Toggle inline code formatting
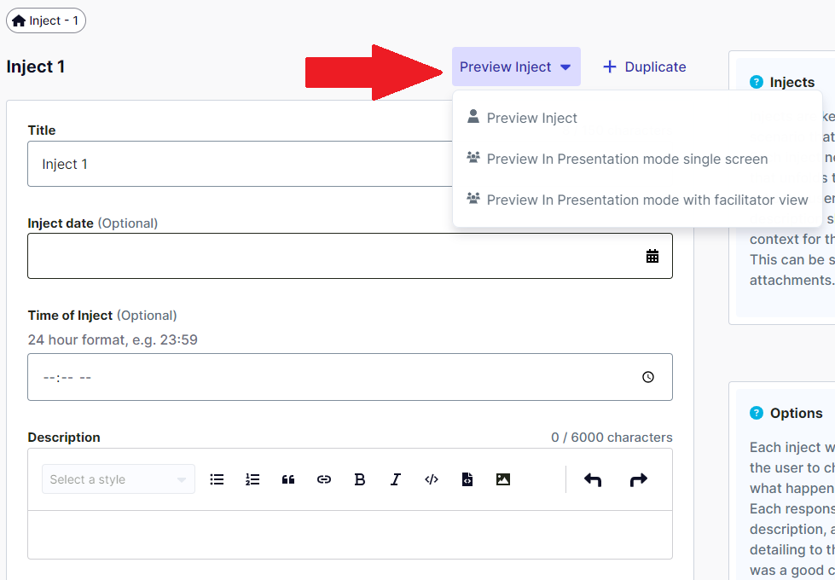The image size is (835, 580). click(432, 479)
